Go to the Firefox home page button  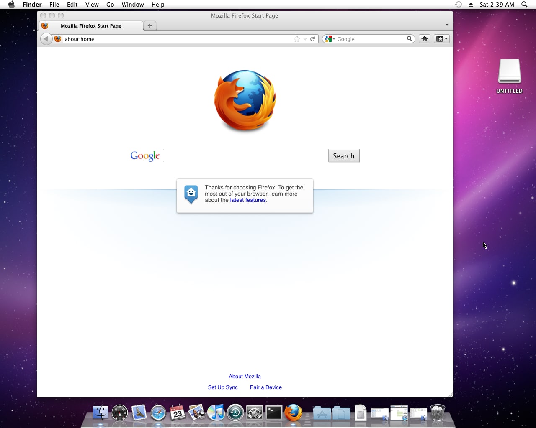(x=425, y=39)
